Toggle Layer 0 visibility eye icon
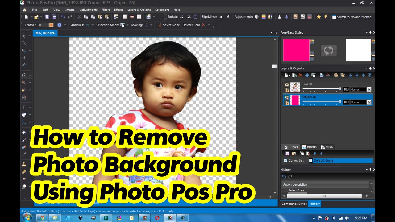Viewport: 395px width, 222px height. pos(287,84)
